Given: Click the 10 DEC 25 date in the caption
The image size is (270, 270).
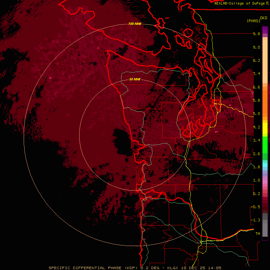Looking at the screenshot, I should coord(193,268).
